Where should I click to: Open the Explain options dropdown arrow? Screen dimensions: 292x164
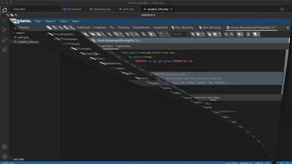(x=219, y=34)
